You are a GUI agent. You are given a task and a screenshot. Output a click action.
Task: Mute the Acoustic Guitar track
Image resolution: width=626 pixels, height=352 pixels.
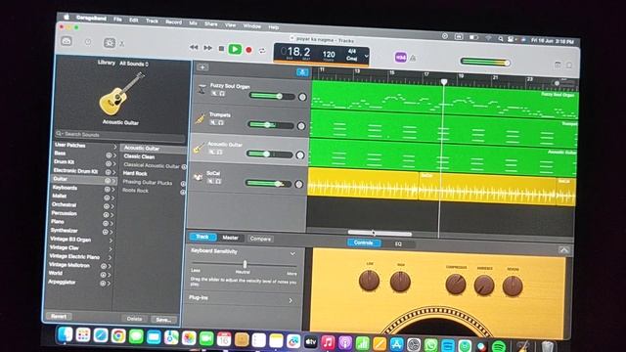[x=211, y=152]
